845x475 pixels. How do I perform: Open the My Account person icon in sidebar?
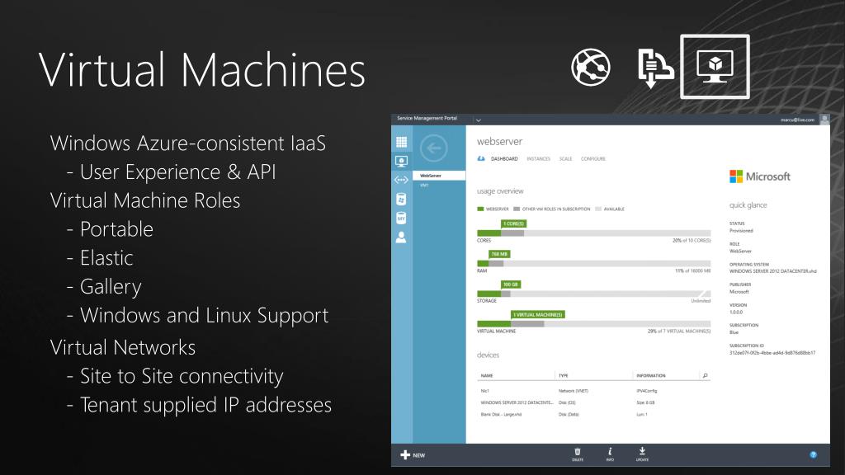(402, 237)
